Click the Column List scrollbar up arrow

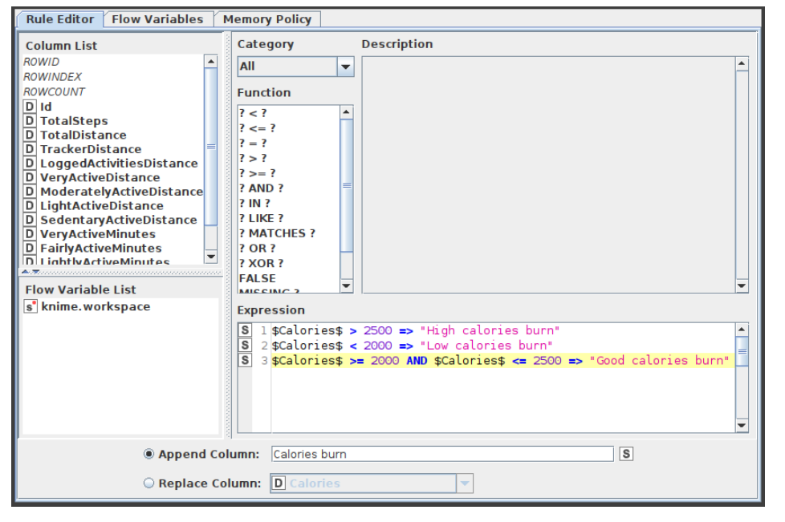click(x=211, y=62)
